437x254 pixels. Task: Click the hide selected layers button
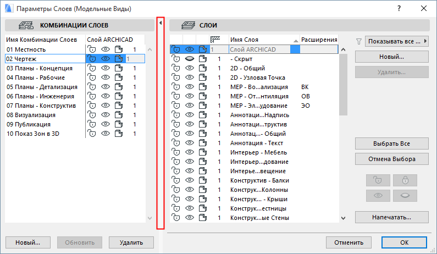[x=405, y=196]
